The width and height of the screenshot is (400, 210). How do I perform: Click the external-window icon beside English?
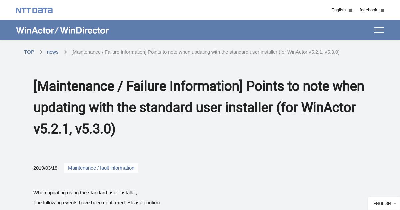(x=350, y=10)
